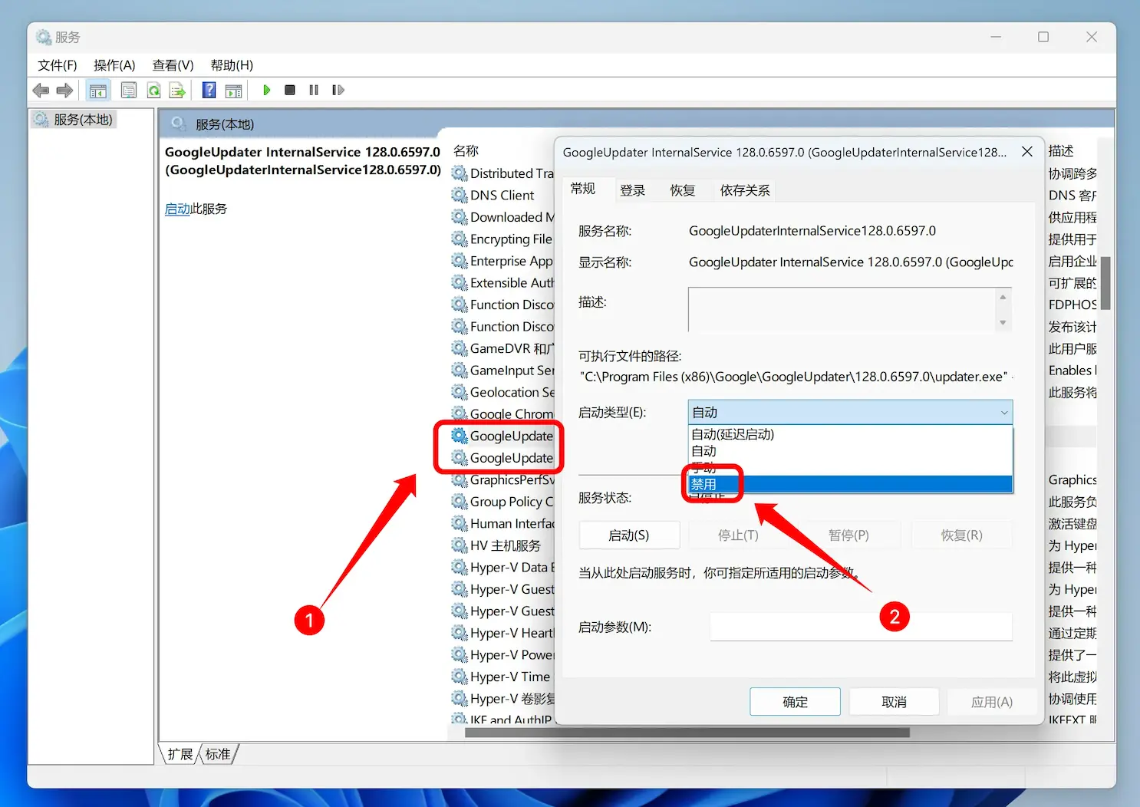
Task: Click the 描述 column header in the services list
Action: tap(1062, 150)
